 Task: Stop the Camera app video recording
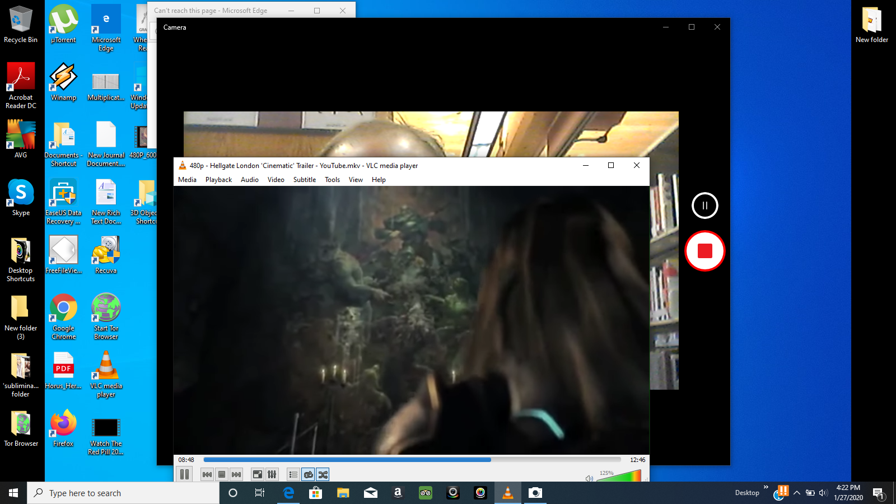[704, 251]
